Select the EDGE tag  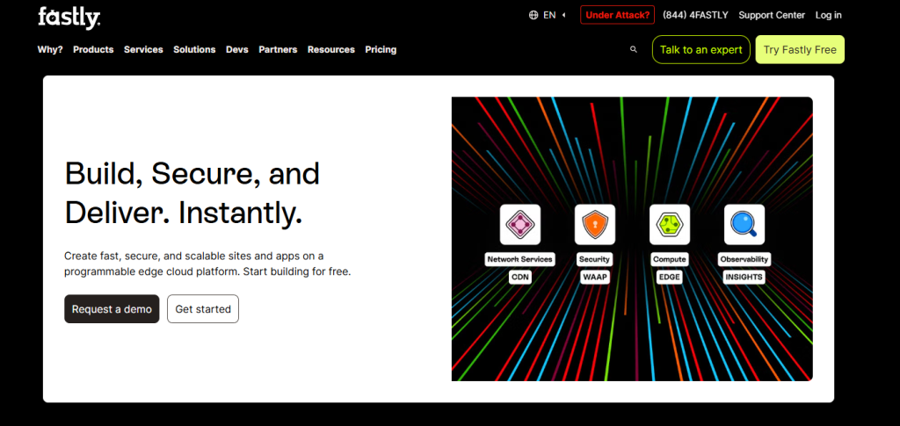(669, 278)
